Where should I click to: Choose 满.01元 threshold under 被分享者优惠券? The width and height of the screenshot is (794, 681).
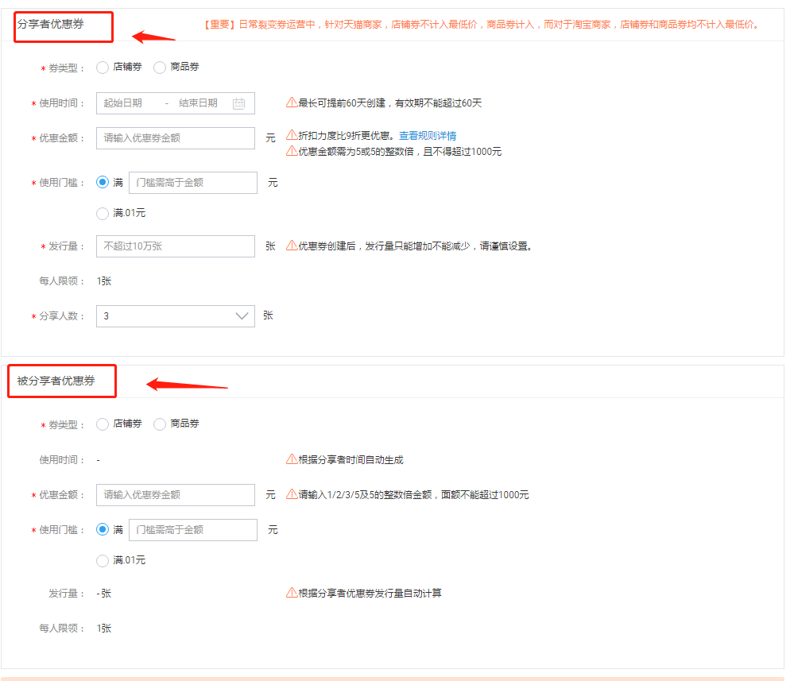pyautogui.click(x=103, y=561)
